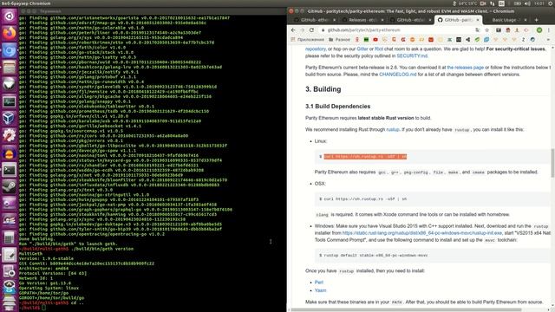This screenshot has width=555, height=312.
Task: Open the SECURITY.md link
Action: 412,55
